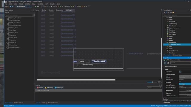Switch to the Reference Finder tab
This screenshot has width=191, height=107.
click(177, 55)
